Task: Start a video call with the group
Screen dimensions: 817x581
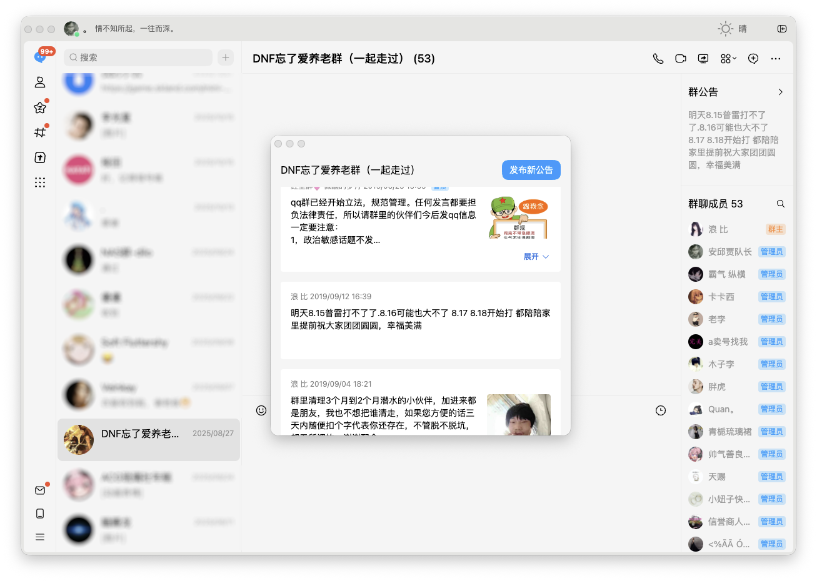Action: [x=680, y=58]
